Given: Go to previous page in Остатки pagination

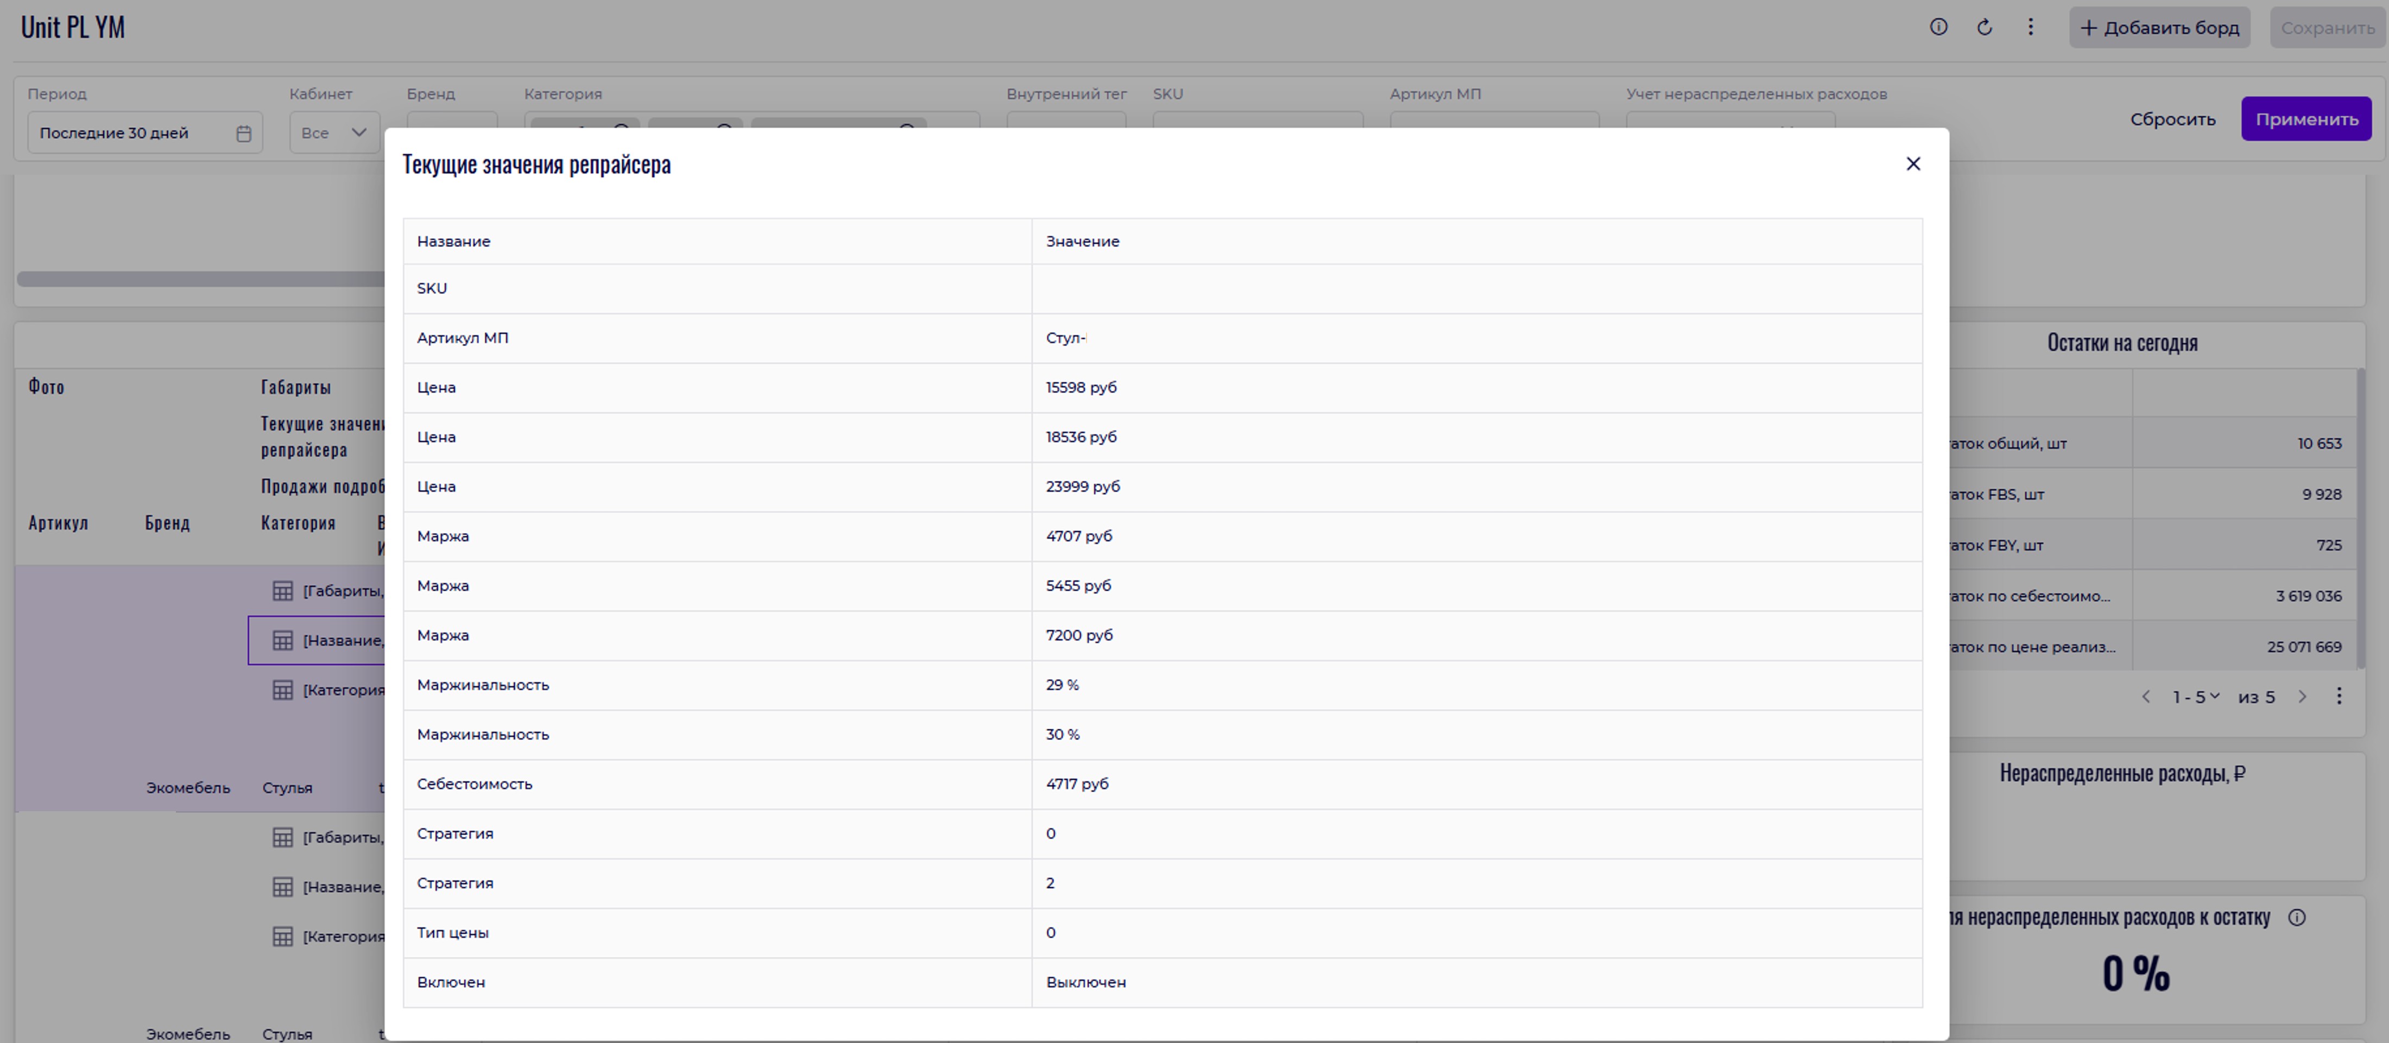Looking at the screenshot, I should [2145, 696].
